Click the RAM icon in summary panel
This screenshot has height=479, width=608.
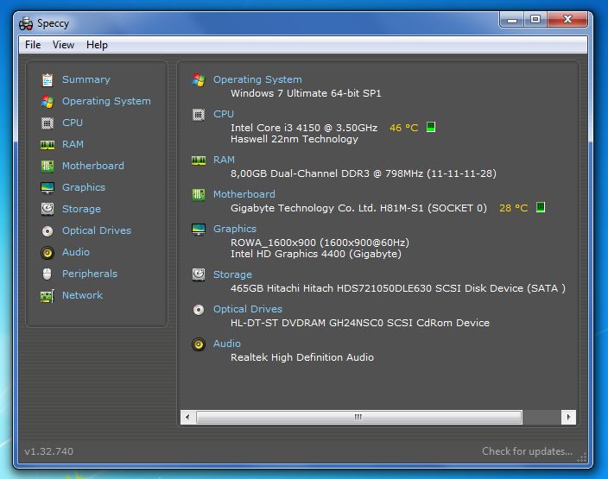coord(199,161)
